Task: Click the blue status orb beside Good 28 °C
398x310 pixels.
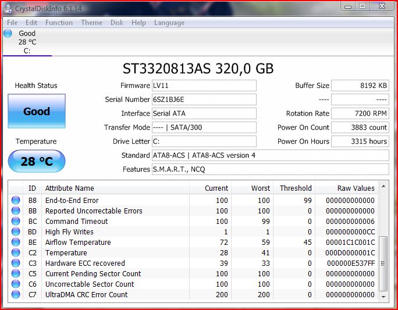Action: pos(8,33)
